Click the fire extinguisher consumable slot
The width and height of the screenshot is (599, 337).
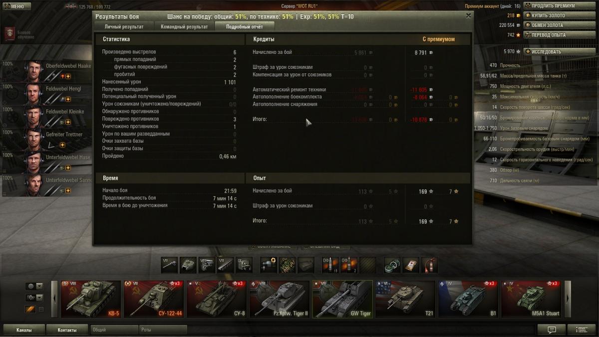point(430,265)
